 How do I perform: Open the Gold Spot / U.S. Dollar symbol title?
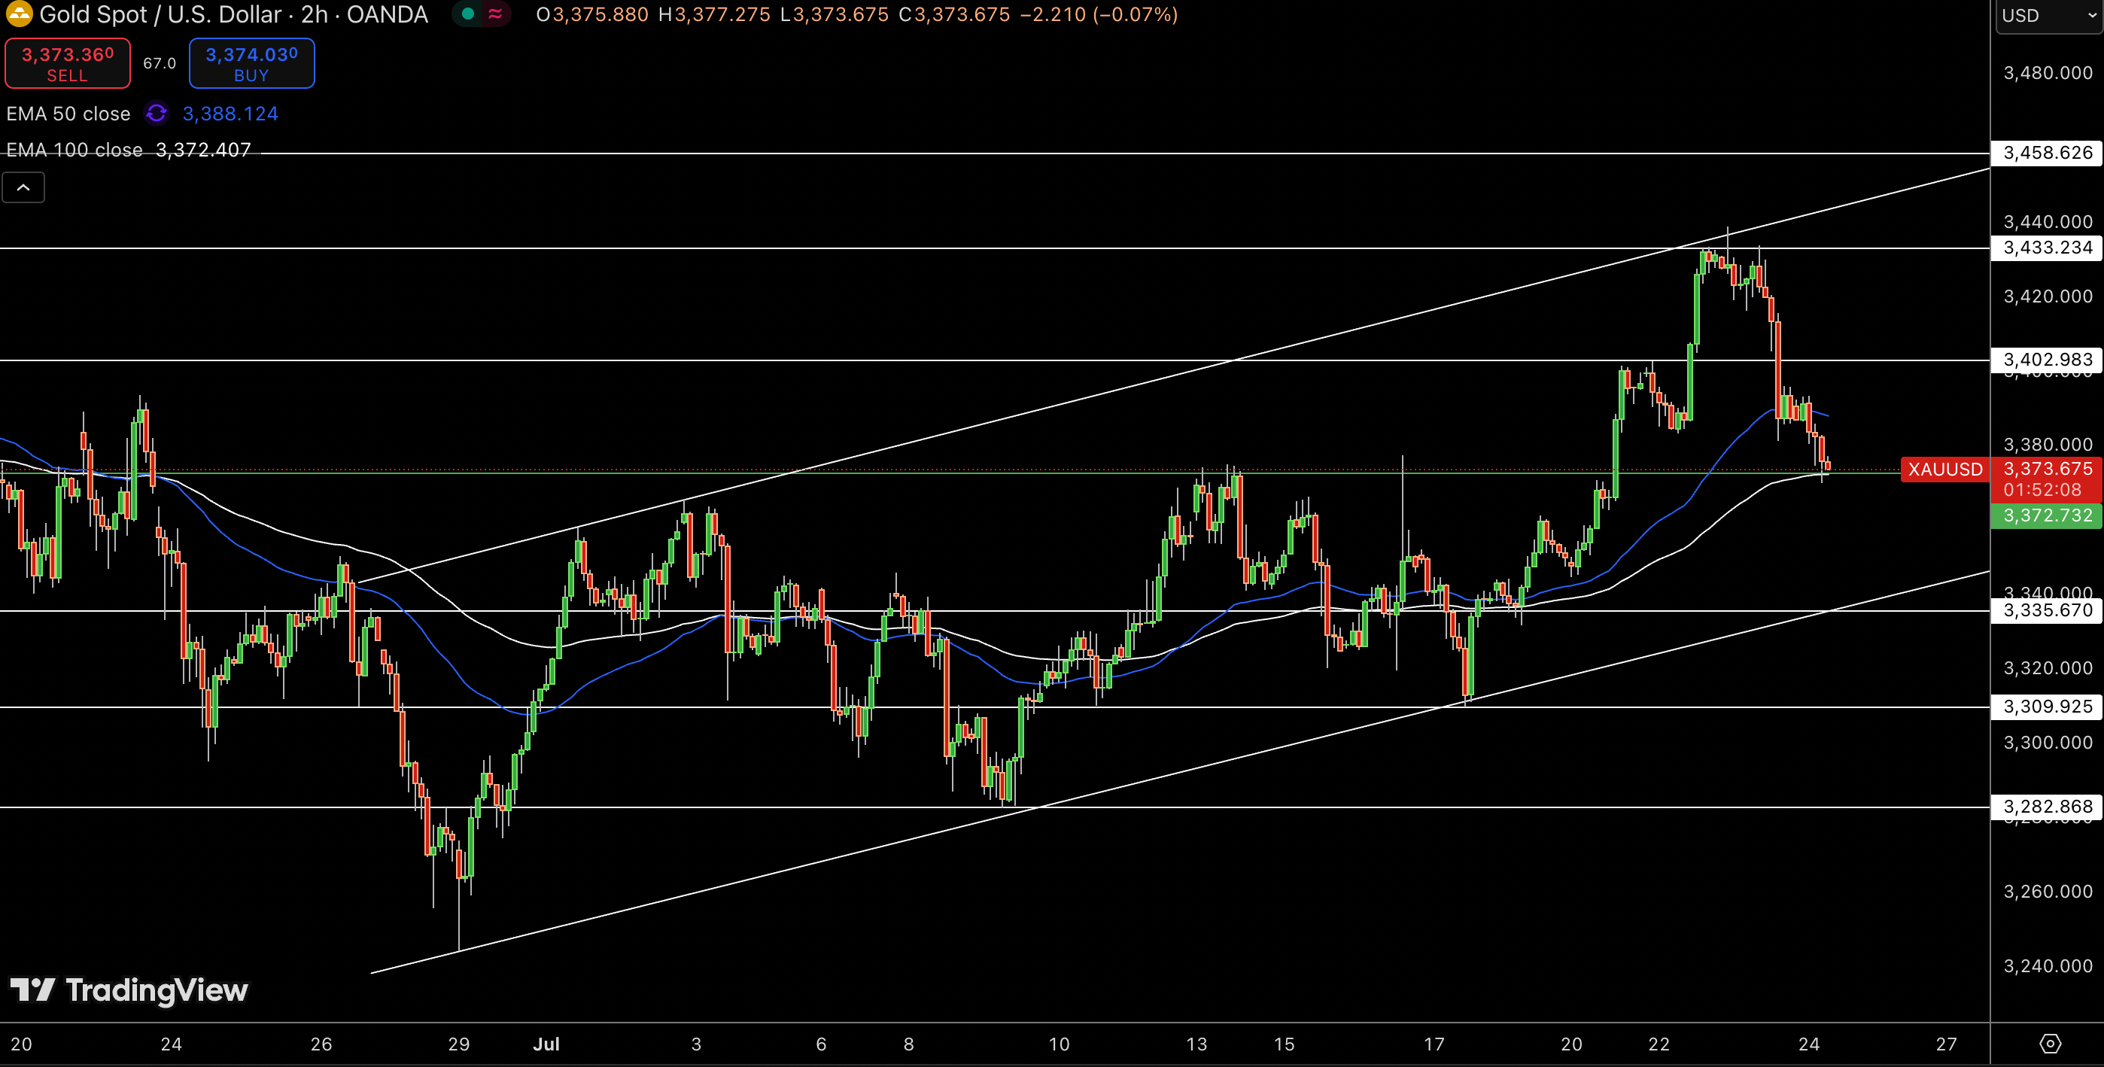coord(233,15)
